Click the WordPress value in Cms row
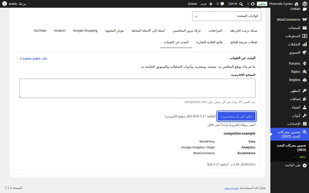Viewport: 309px width, 193px height. pos(207,142)
